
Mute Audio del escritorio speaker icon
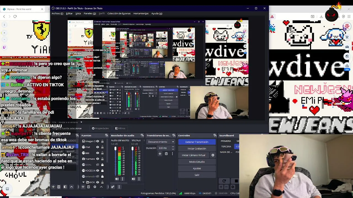[117, 179]
